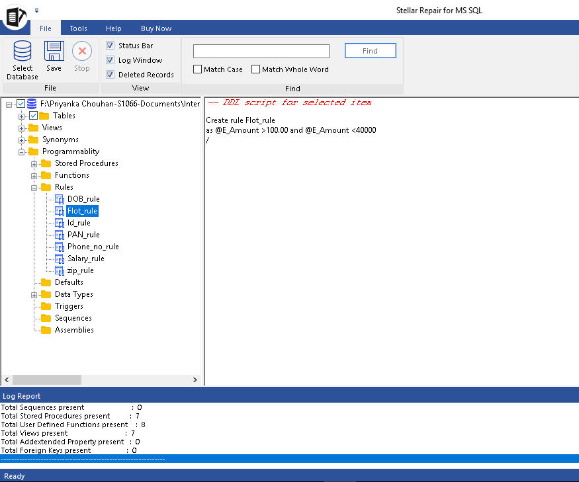
Task: Expand the Functions node
Action: point(34,176)
